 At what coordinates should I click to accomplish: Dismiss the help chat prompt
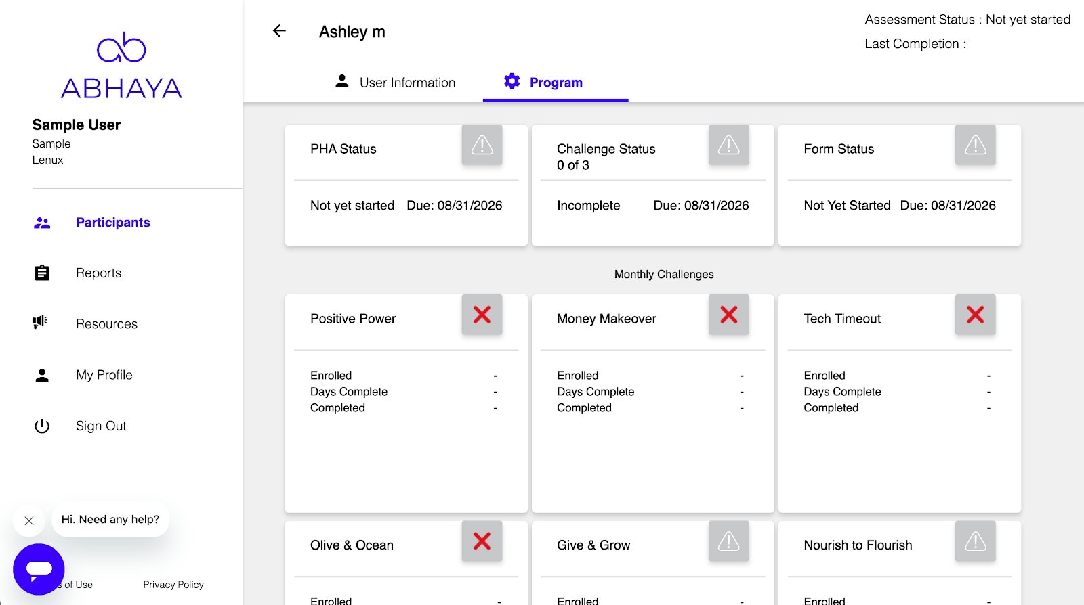29,520
